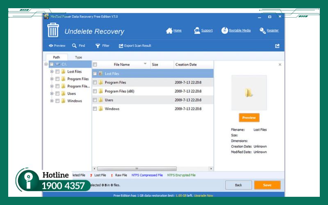Tick the Users checkbox in file list
The image size is (328, 205).
click(x=95, y=100)
